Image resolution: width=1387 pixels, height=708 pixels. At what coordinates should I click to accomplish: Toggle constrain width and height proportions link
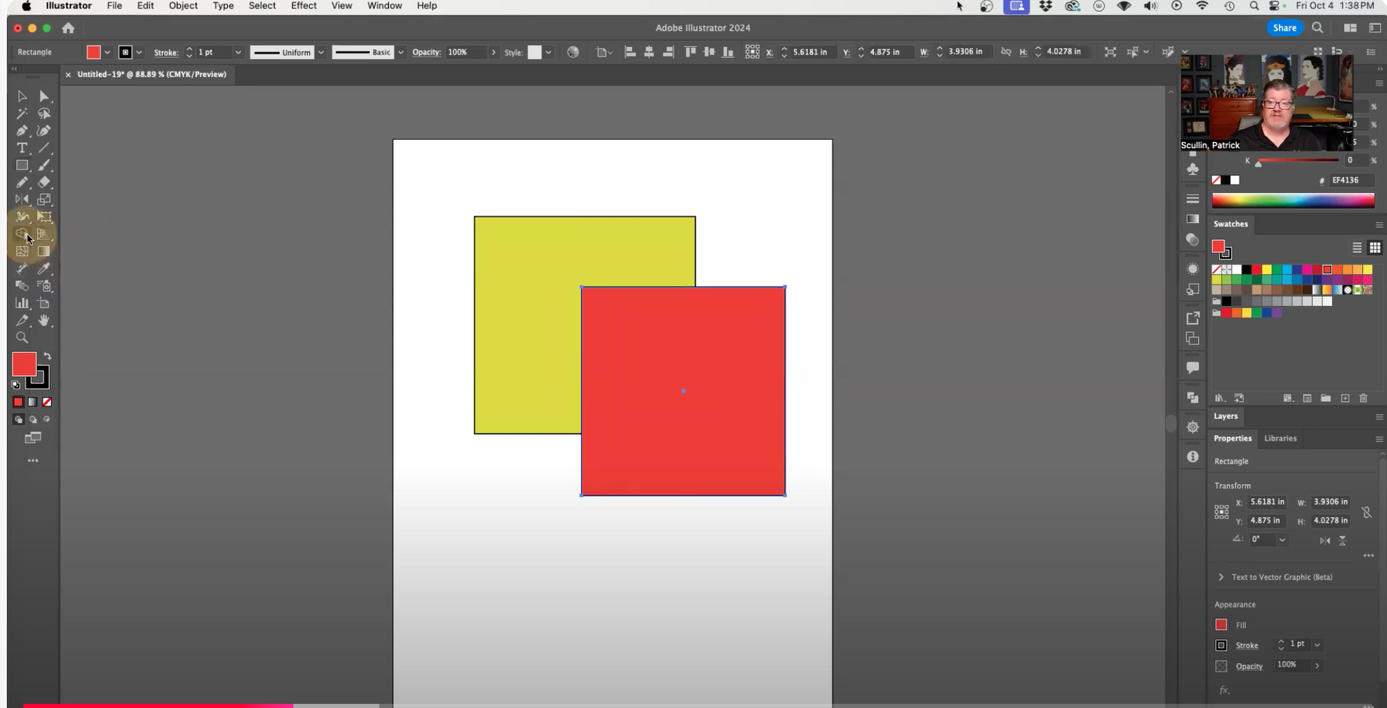(1366, 512)
